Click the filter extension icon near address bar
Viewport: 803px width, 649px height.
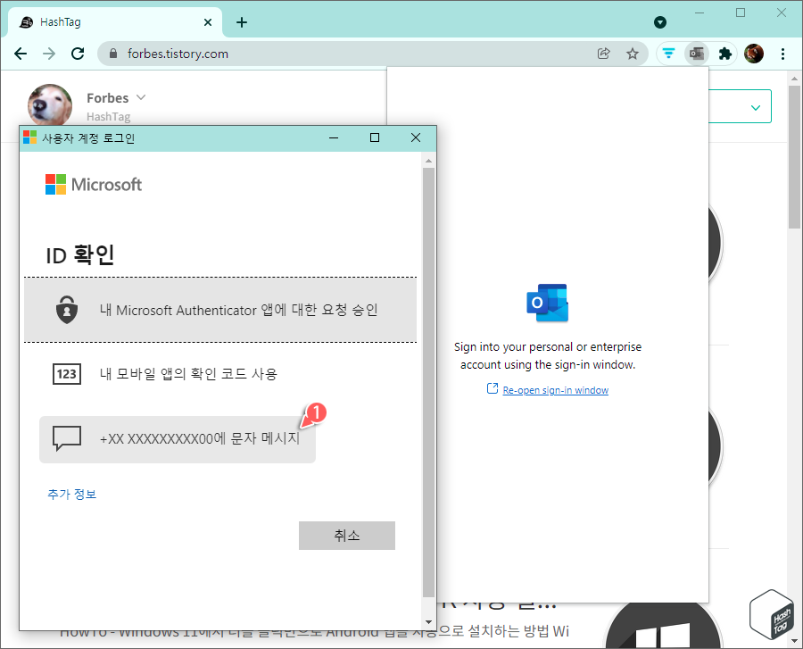tap(668, 54)
